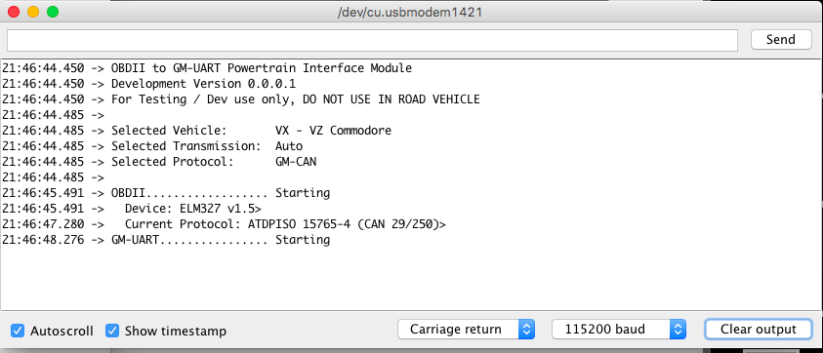
Task: Click the /dev/cu.usbmodem1421 window title
Action: [410, 12]
